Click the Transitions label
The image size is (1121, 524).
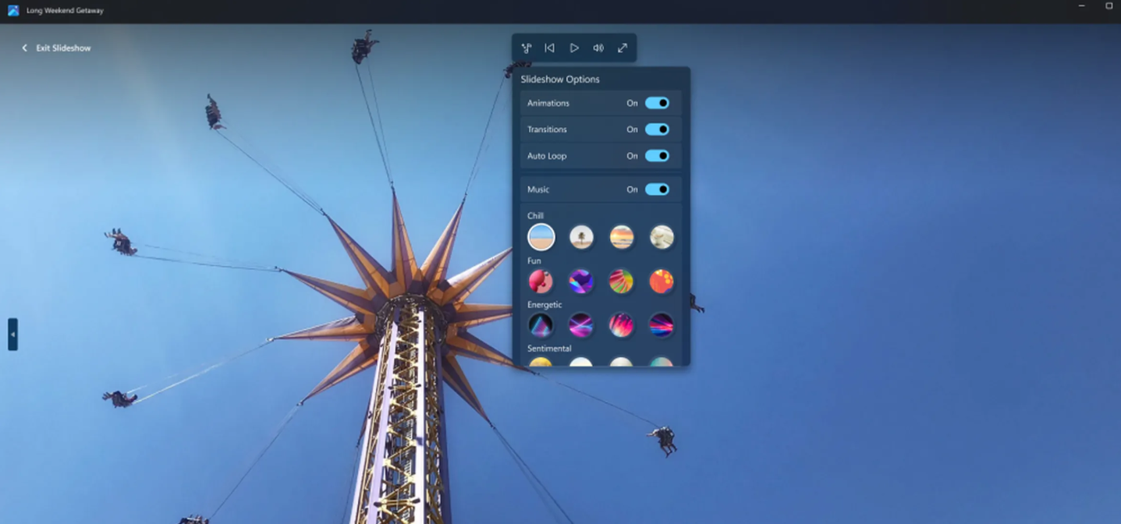point(547,129)
